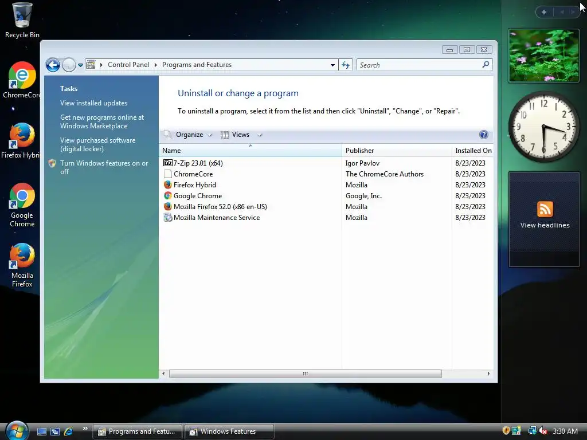Image resolution: width=587 pixels, height=440 pixels.
Task: Click the Google, Inc. publisher cell
Action: (x=363, y=196)
